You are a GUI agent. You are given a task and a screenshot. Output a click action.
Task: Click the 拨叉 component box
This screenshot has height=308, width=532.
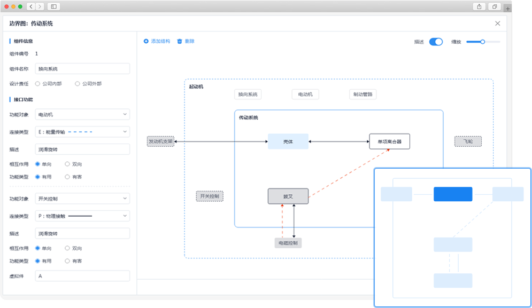pyautogui.click(x=288, y=196)
